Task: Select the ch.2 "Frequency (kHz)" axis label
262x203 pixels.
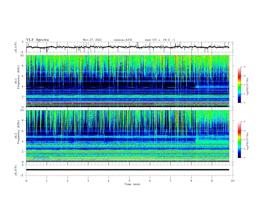Action: click(19, 132)
